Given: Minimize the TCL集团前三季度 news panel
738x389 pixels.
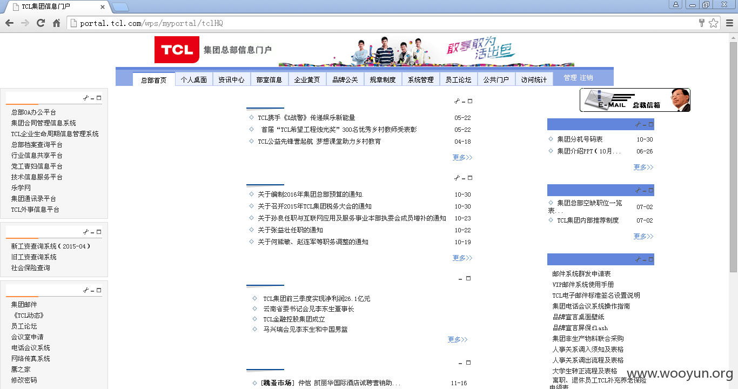Looking at the screenshot, I should point(460,279).
